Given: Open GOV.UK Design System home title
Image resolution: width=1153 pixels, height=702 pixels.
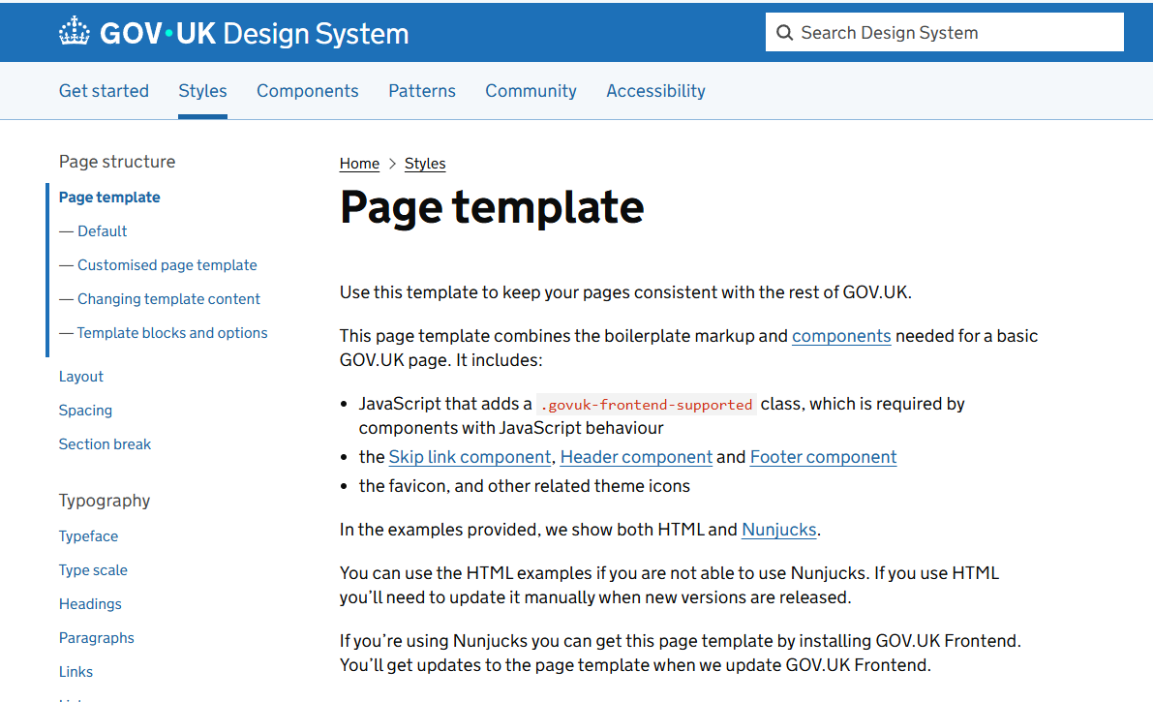Looking at the screenshot, I should pyautogui.click(x=234, y=33).
